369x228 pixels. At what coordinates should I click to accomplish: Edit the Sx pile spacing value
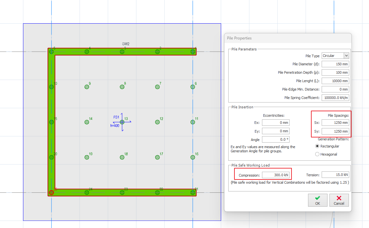tap(336, 123)
